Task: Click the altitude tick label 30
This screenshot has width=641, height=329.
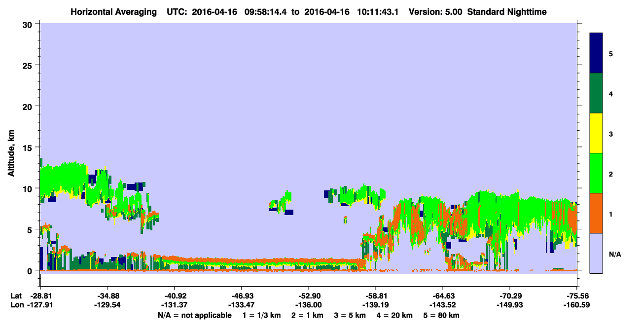Action: pos(29,24)
